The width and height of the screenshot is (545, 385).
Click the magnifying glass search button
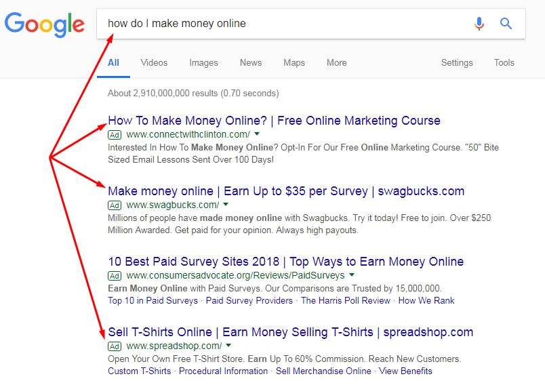pyautogui.click(x=506, y=24)
